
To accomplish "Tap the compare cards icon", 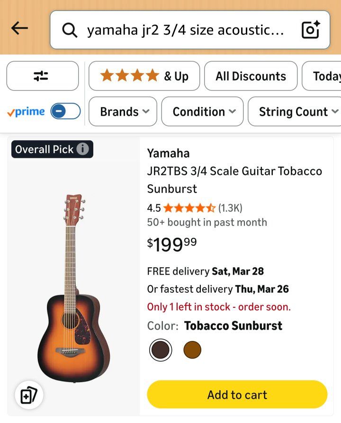I will [29, 395].
